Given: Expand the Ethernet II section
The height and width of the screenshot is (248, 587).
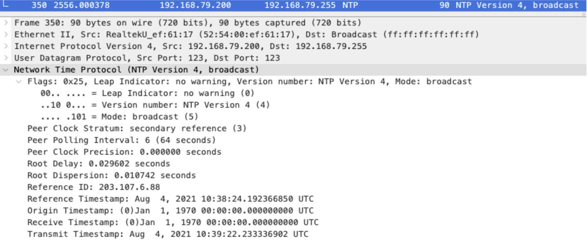Looking at the screenshot, I should click(x=7, y=34).
